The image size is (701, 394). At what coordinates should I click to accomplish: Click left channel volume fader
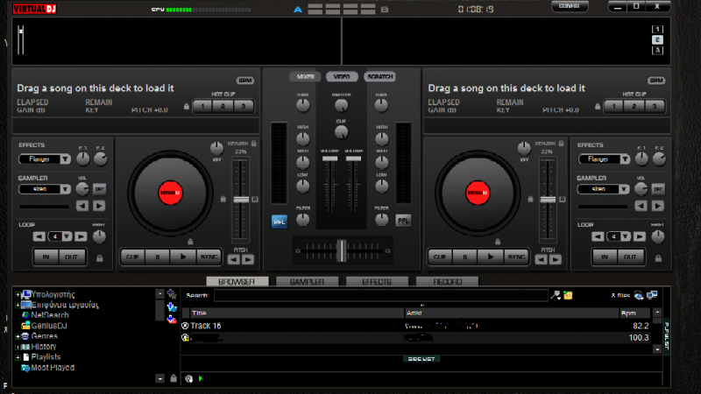[x=330, y=158]
